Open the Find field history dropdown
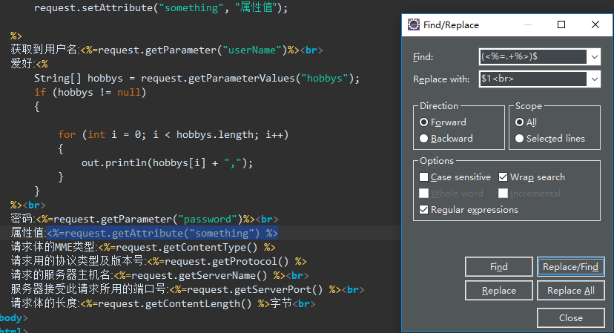 [x=595, y=57]
